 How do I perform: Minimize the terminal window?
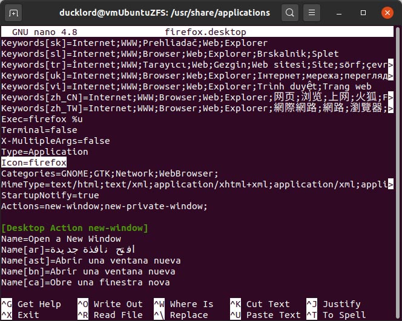click(x=339, y=13)
